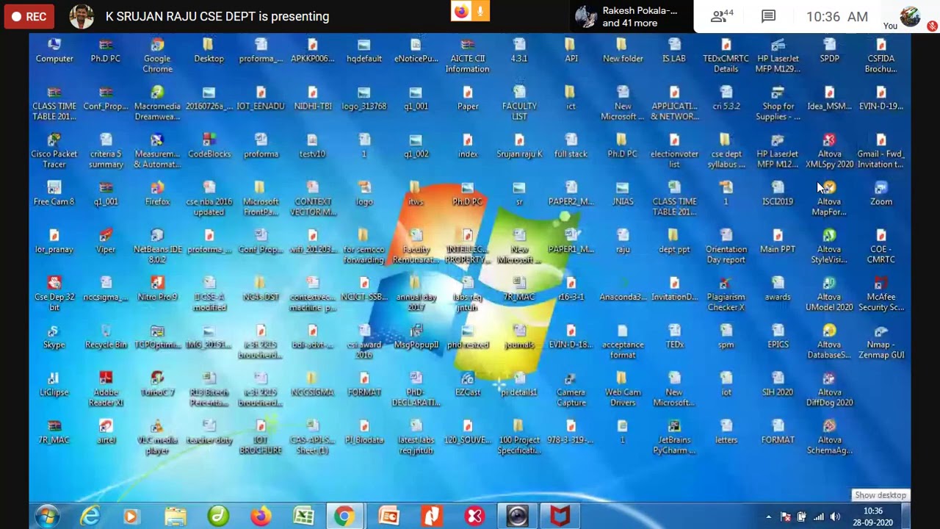This screenshot has height=529, width=940.
Task: Open Macromedia Dreamweaver shortcut
Action: (157, 104)
